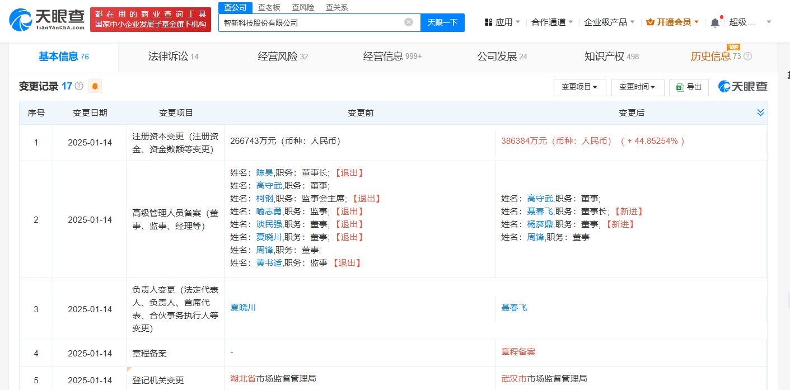790x390 pixels.
Task: Expand the 应用 dropdown menu
Action: [517, 22]
